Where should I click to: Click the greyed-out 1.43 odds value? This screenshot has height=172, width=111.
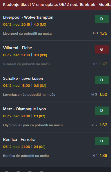tap(103, 64)
